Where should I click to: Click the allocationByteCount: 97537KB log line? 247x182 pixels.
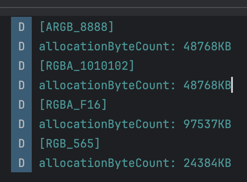click(x=135, y=124)
